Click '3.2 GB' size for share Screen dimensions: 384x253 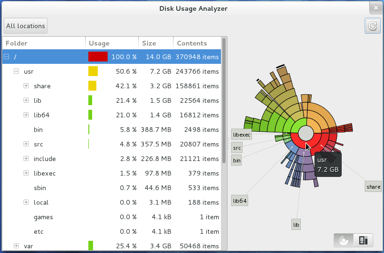[x=160, y=86]
